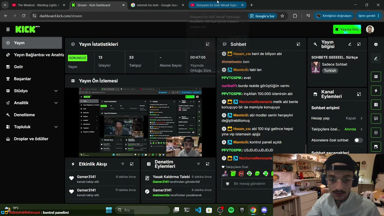The image size is (384, 216).
Task: Go to Yayın Bağlantısı ve Anahtarı
Action: click(32, 55)
